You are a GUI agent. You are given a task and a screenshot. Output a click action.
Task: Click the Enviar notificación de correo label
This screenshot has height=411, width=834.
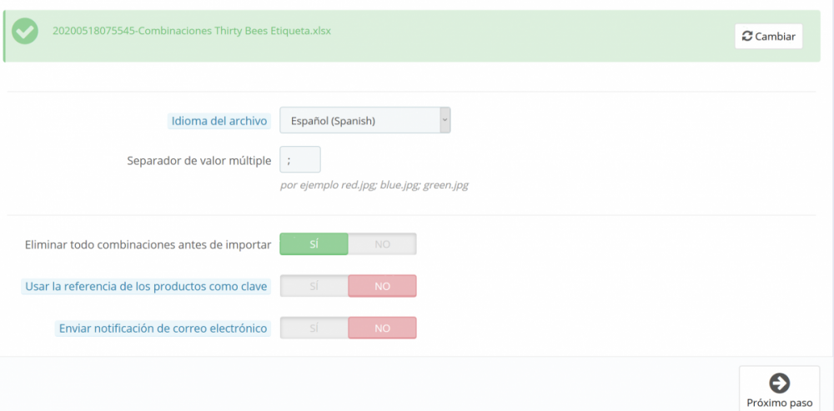coord(163,328)
